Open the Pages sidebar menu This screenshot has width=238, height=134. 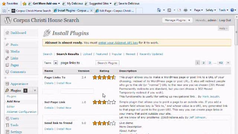(x=15, y=65)
